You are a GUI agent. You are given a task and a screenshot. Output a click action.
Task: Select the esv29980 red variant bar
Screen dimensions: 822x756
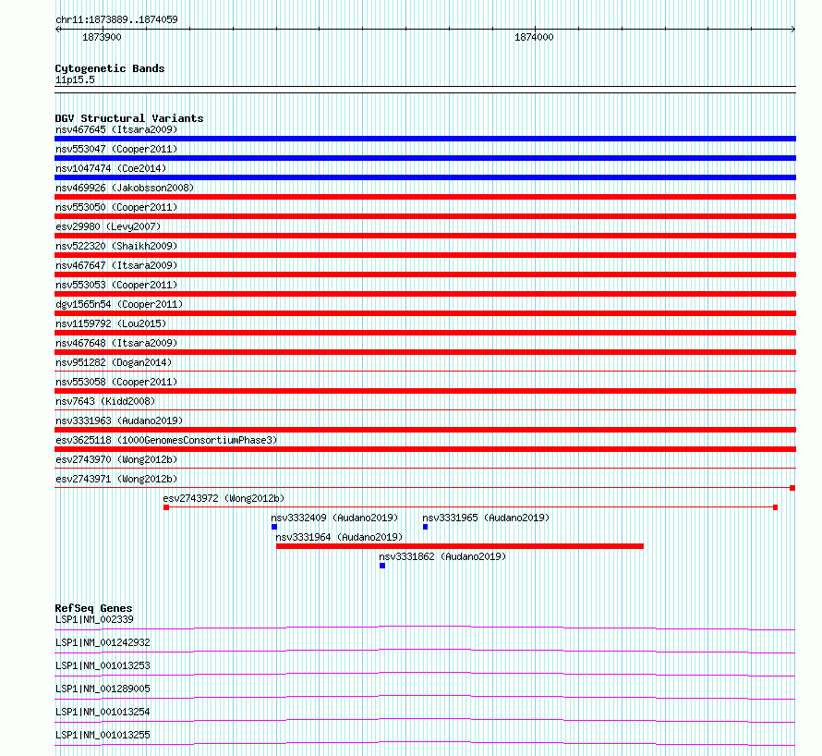point(425,236)
